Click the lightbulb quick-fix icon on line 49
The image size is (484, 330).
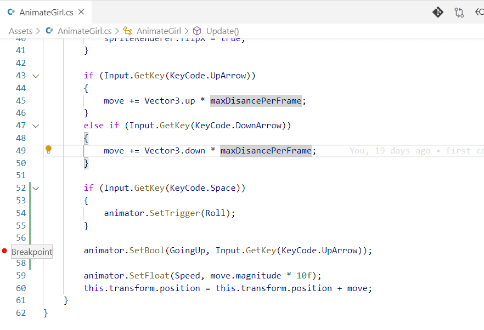[48, 149]
